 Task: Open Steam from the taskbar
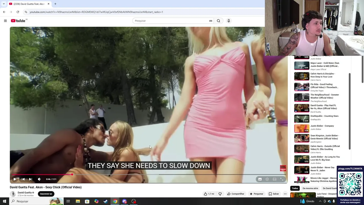106,201
